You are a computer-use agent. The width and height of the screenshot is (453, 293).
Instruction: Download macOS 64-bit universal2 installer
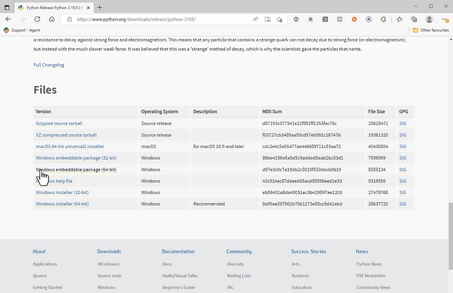point(70,146)
